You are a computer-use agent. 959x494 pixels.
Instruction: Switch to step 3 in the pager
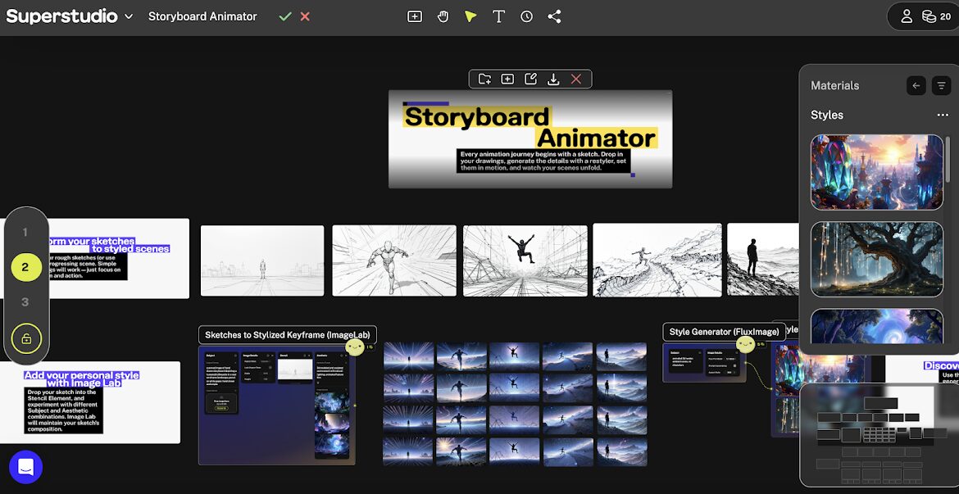pyautogui.click(x=25, y=302)
